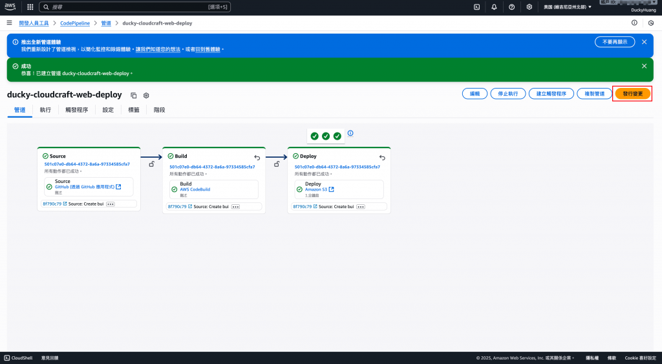Dismiss the blue new-experience banner
The image size is (662, 364).
point(644,42)
